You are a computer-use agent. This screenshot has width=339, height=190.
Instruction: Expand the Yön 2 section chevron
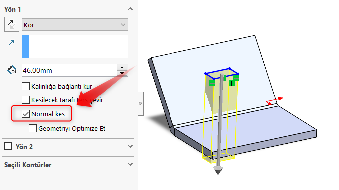click(x=130, y=146)
